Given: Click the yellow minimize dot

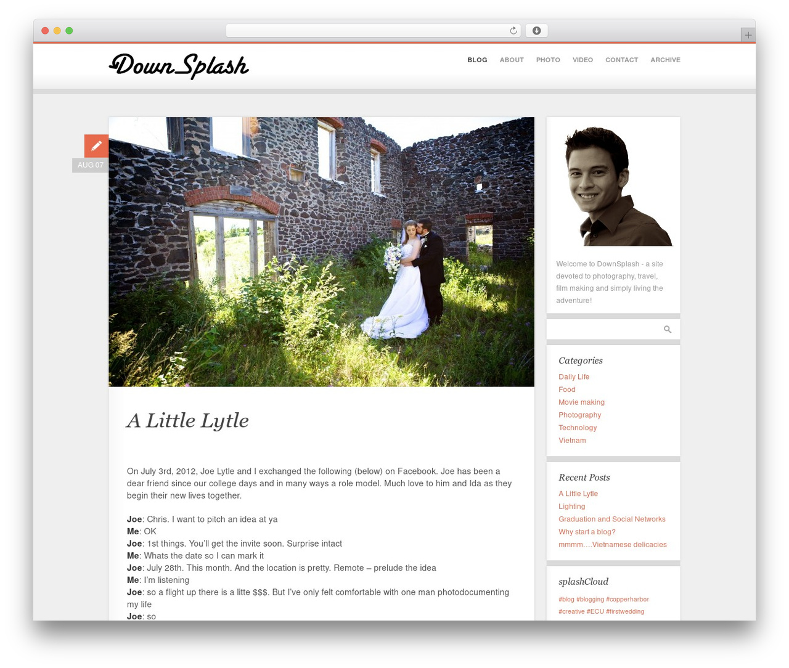Looking at the screenshot, I should pos(57,31).
